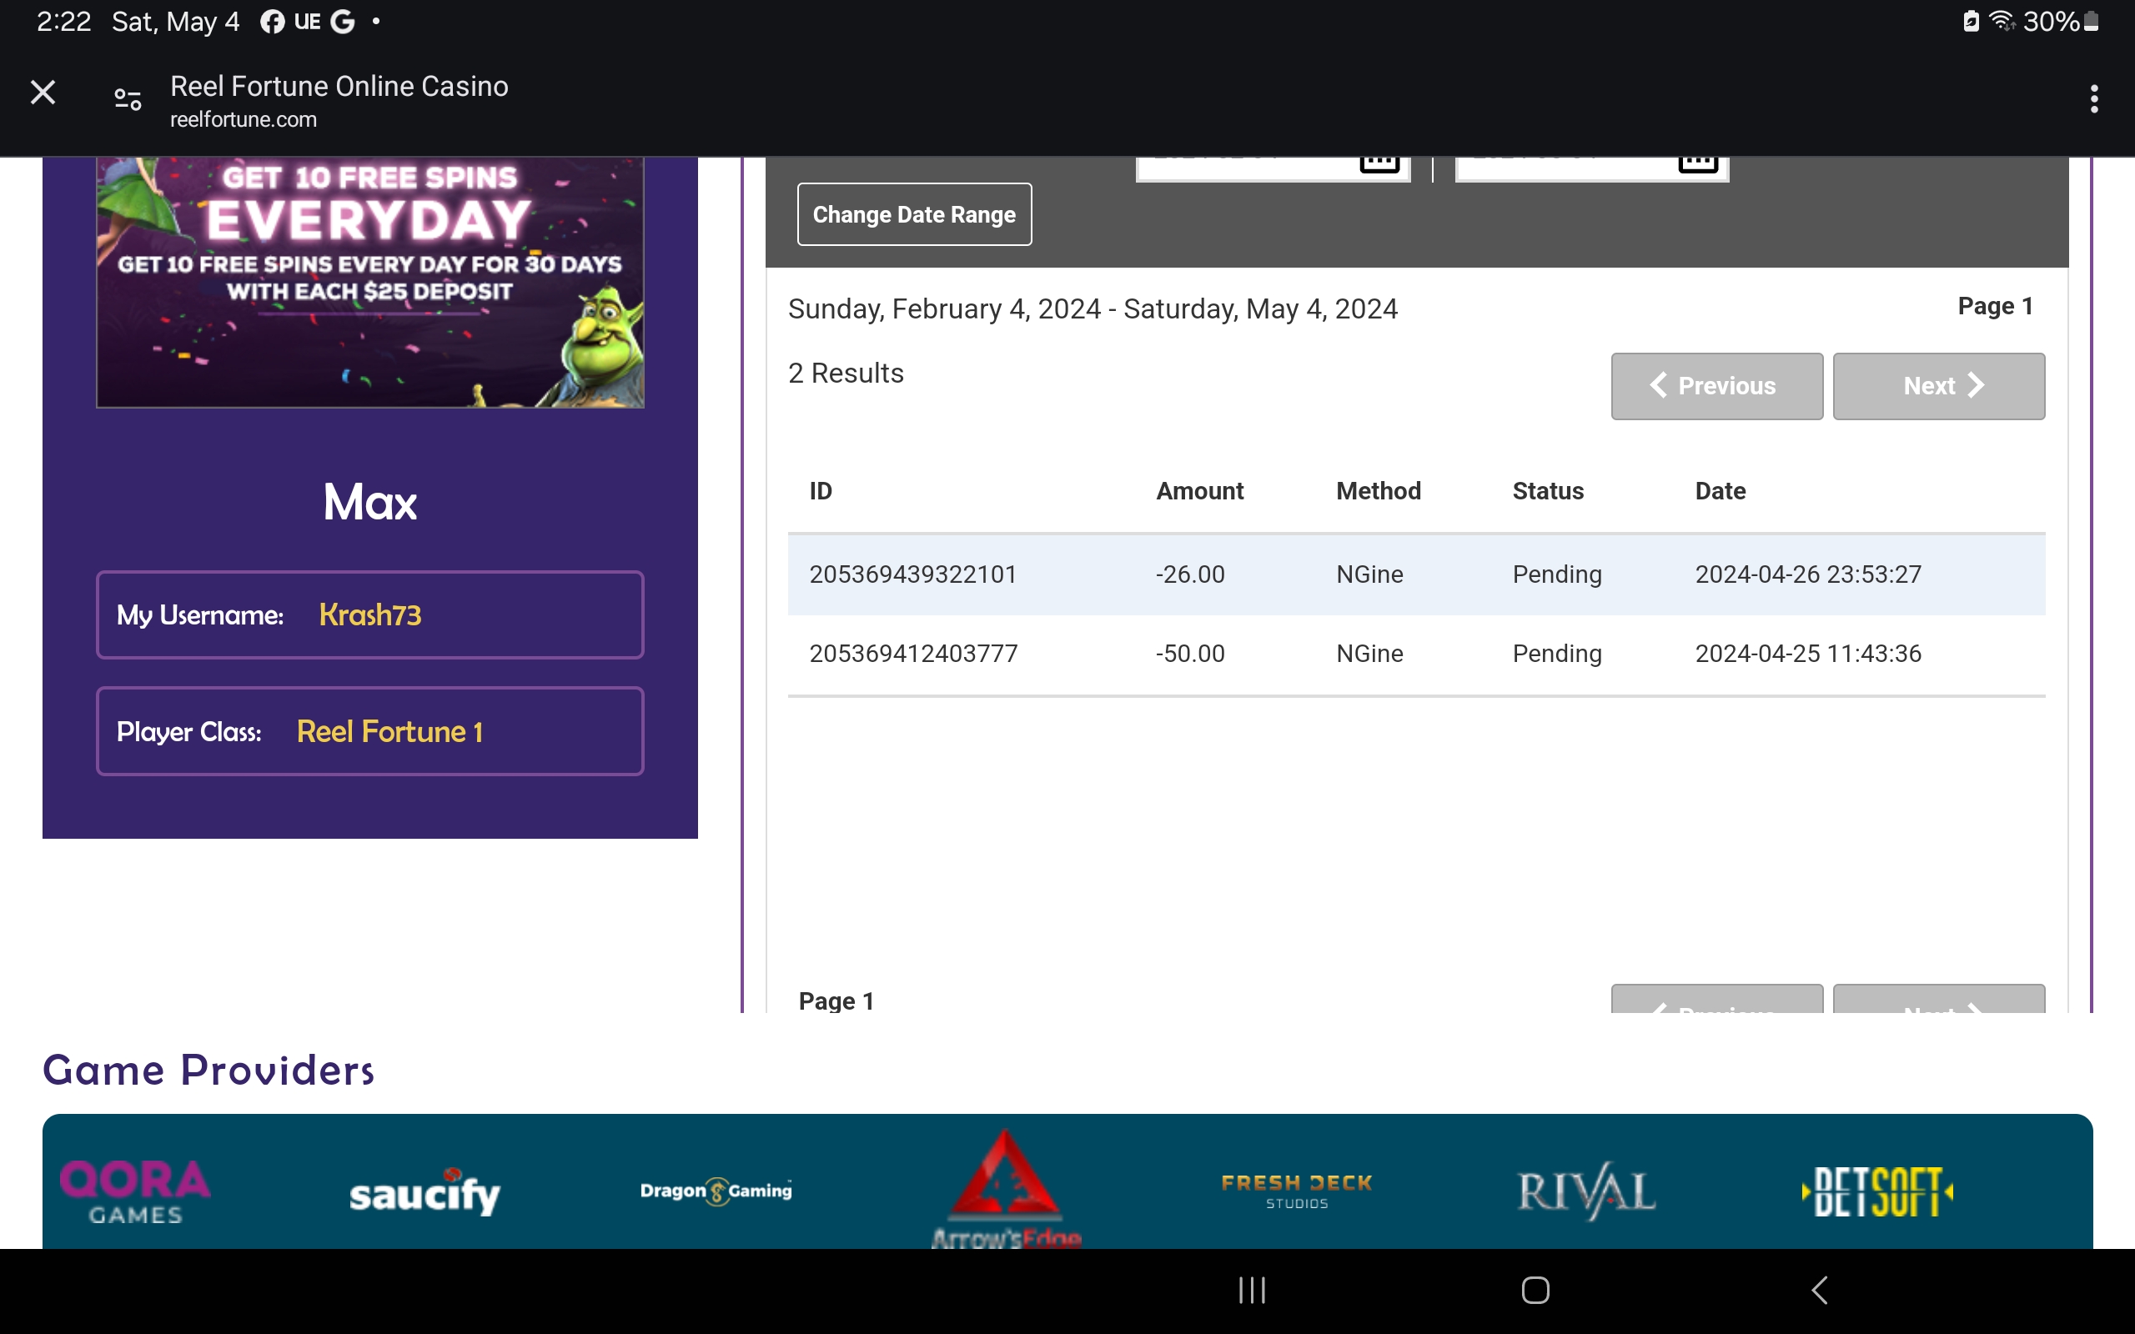
Task: Tap the battery indicator icon
Action: click(2090, 21)
